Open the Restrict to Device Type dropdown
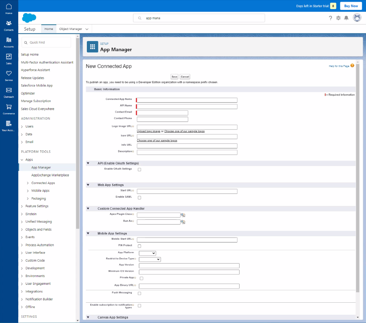This screenshot has height=323, width=366. [x=150, y=259]
